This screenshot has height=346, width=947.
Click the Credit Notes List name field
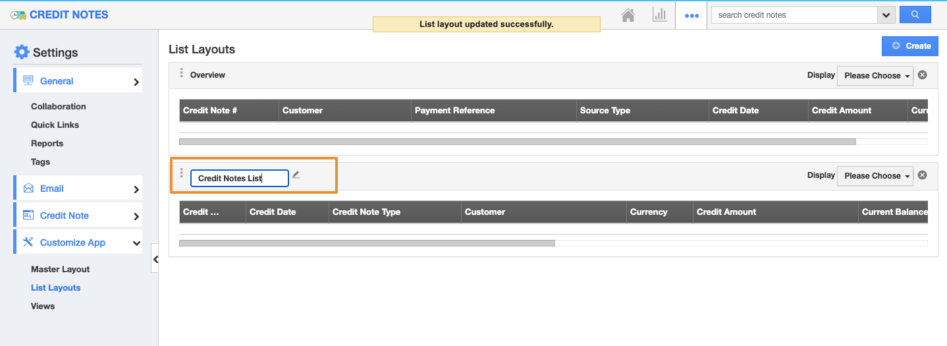[x=239, y=179]
